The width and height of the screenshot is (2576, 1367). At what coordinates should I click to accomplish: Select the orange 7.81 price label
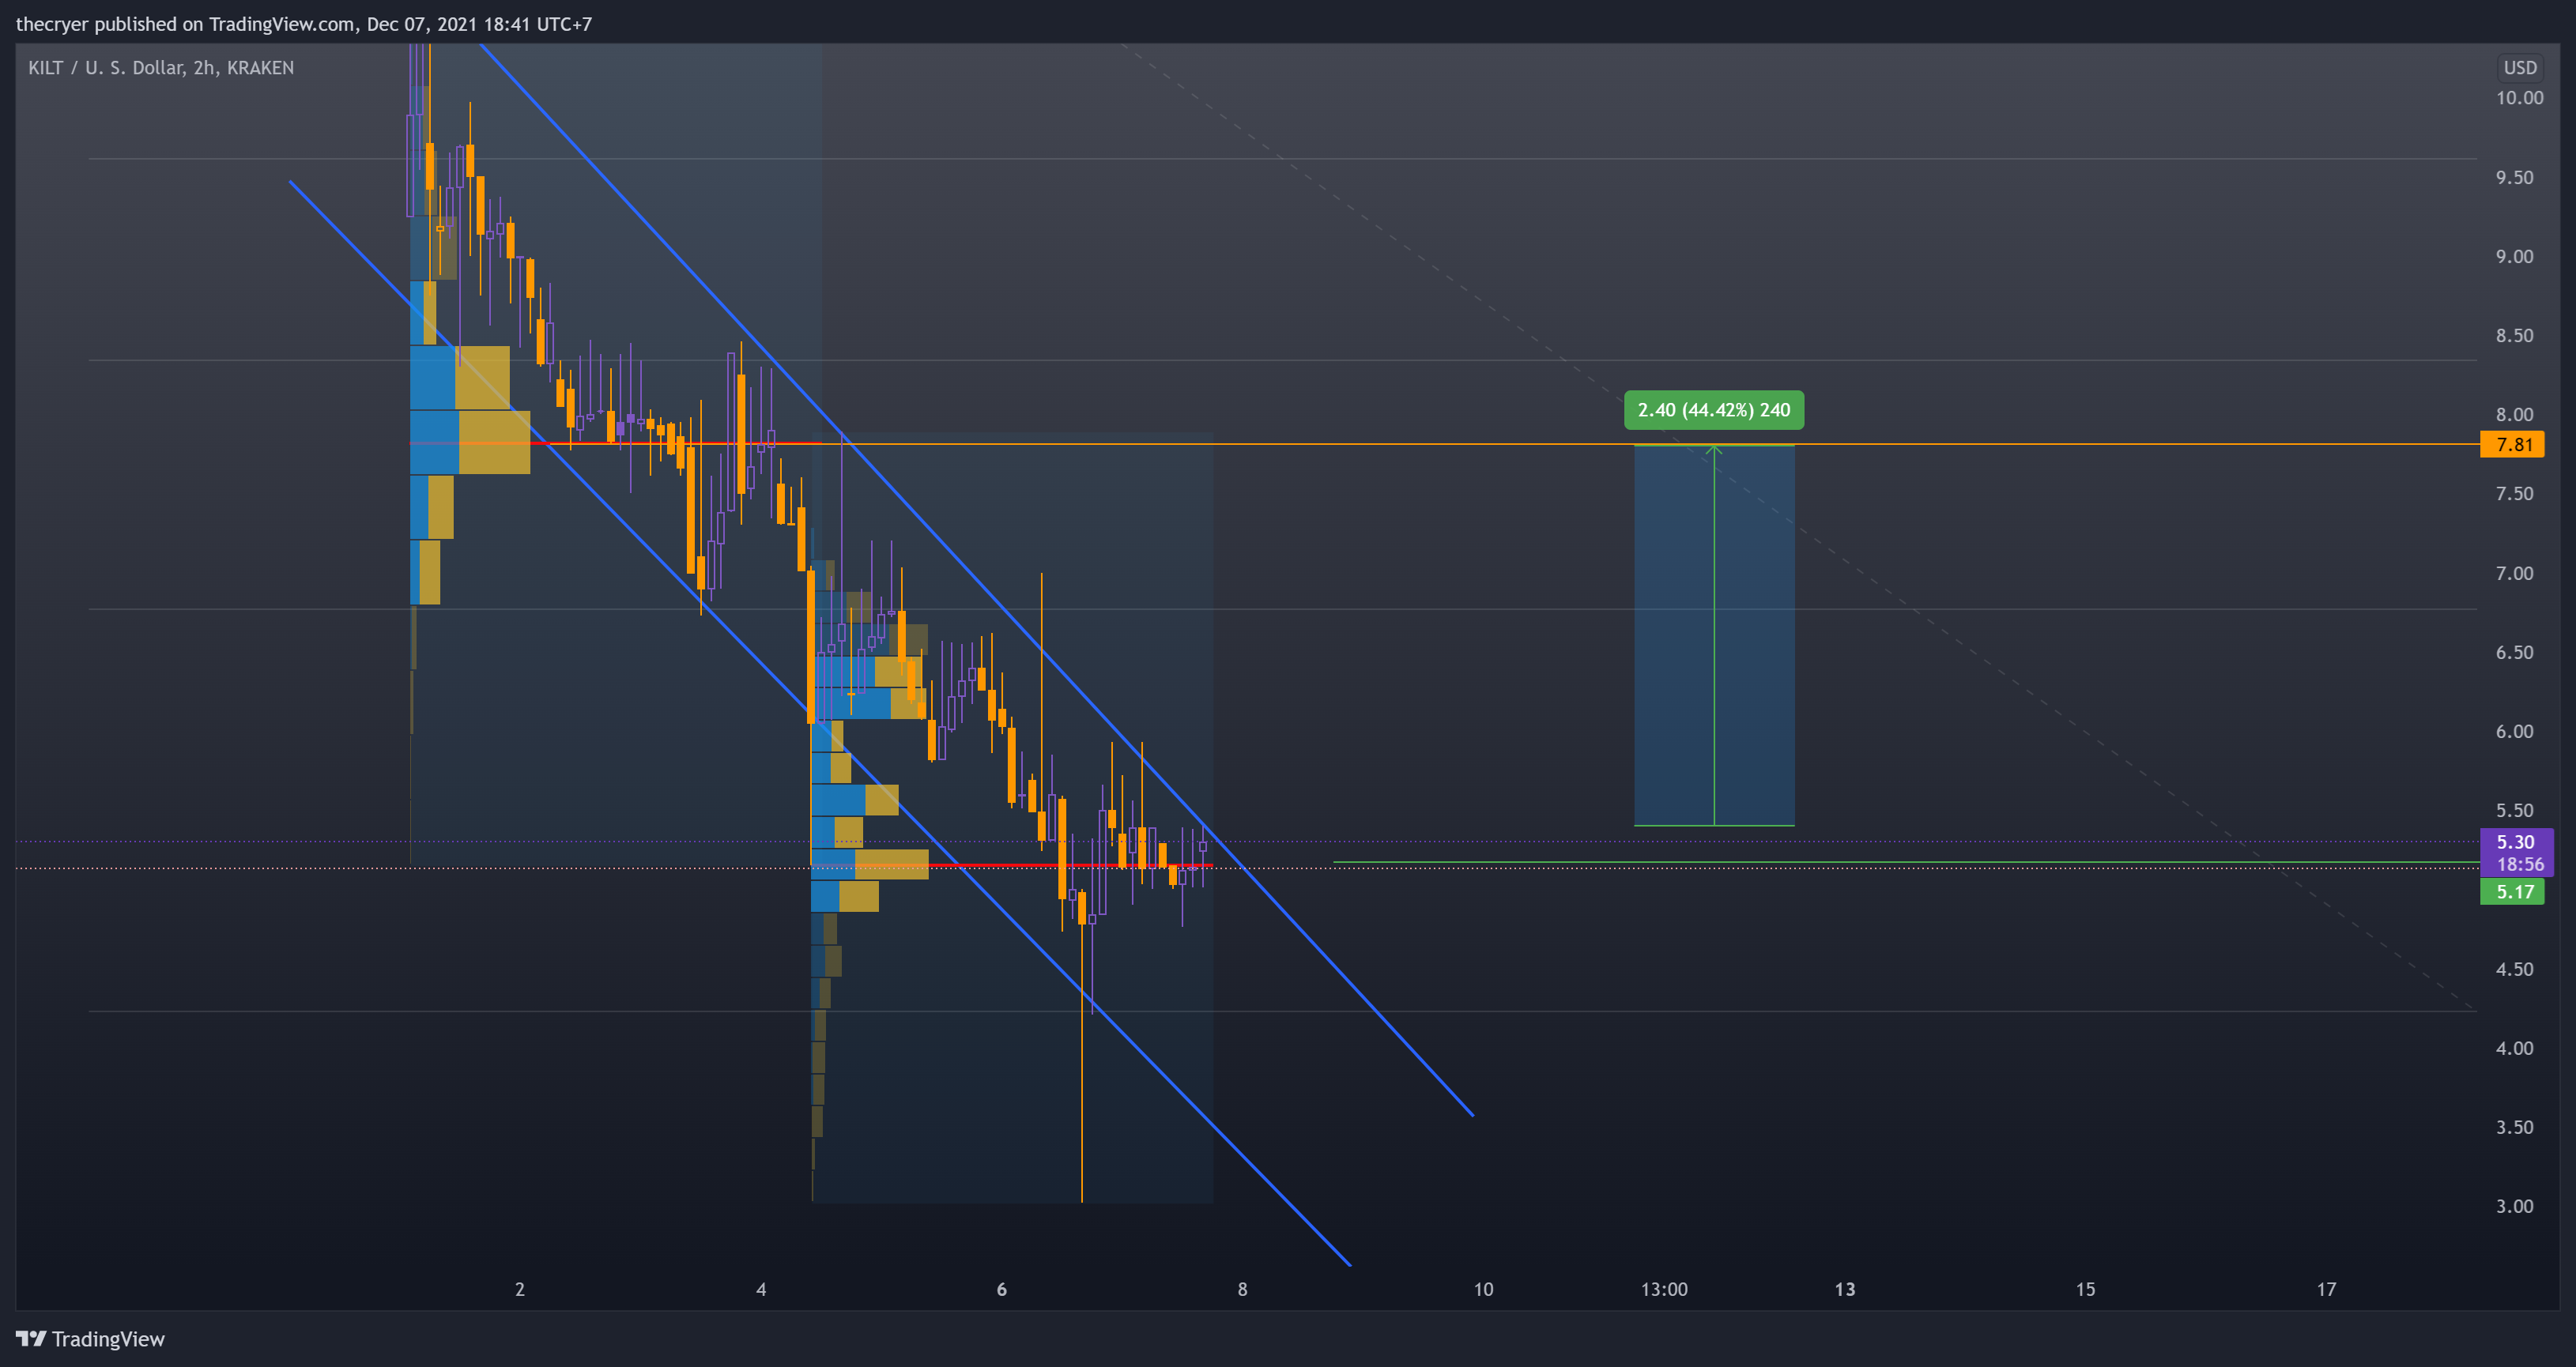point(2512,444)
